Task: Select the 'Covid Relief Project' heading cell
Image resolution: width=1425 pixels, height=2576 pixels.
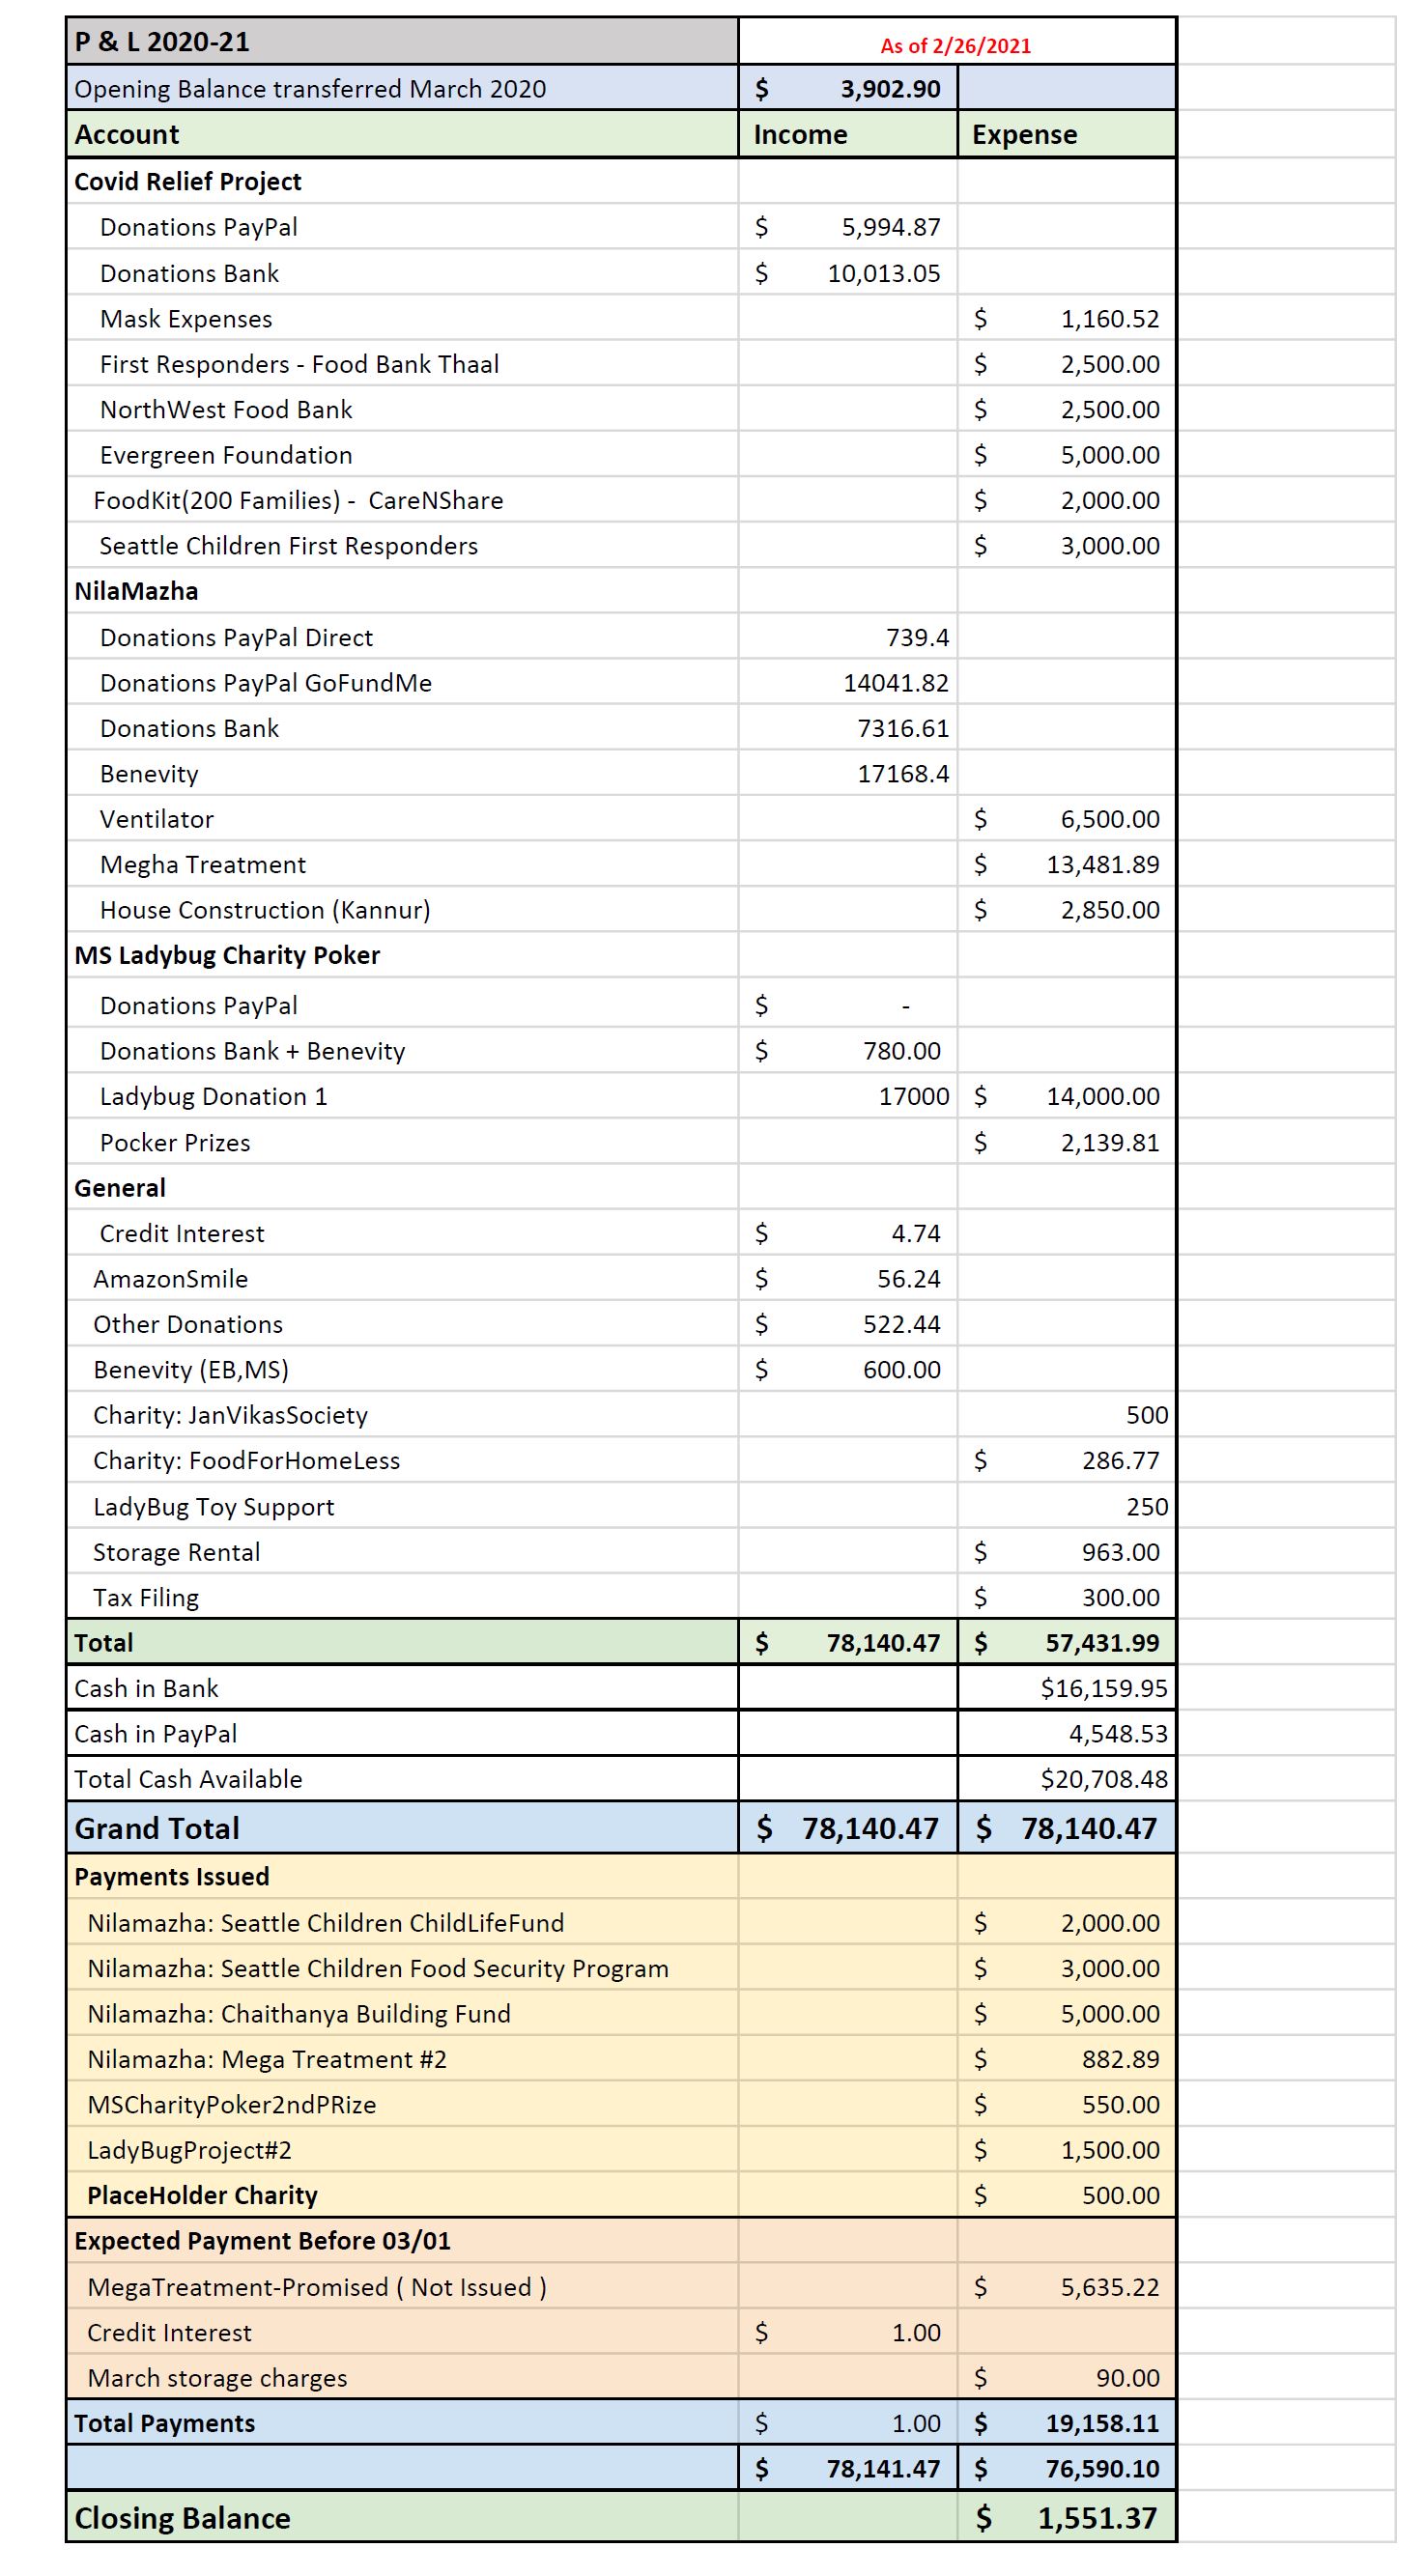Action: [402, 181]
